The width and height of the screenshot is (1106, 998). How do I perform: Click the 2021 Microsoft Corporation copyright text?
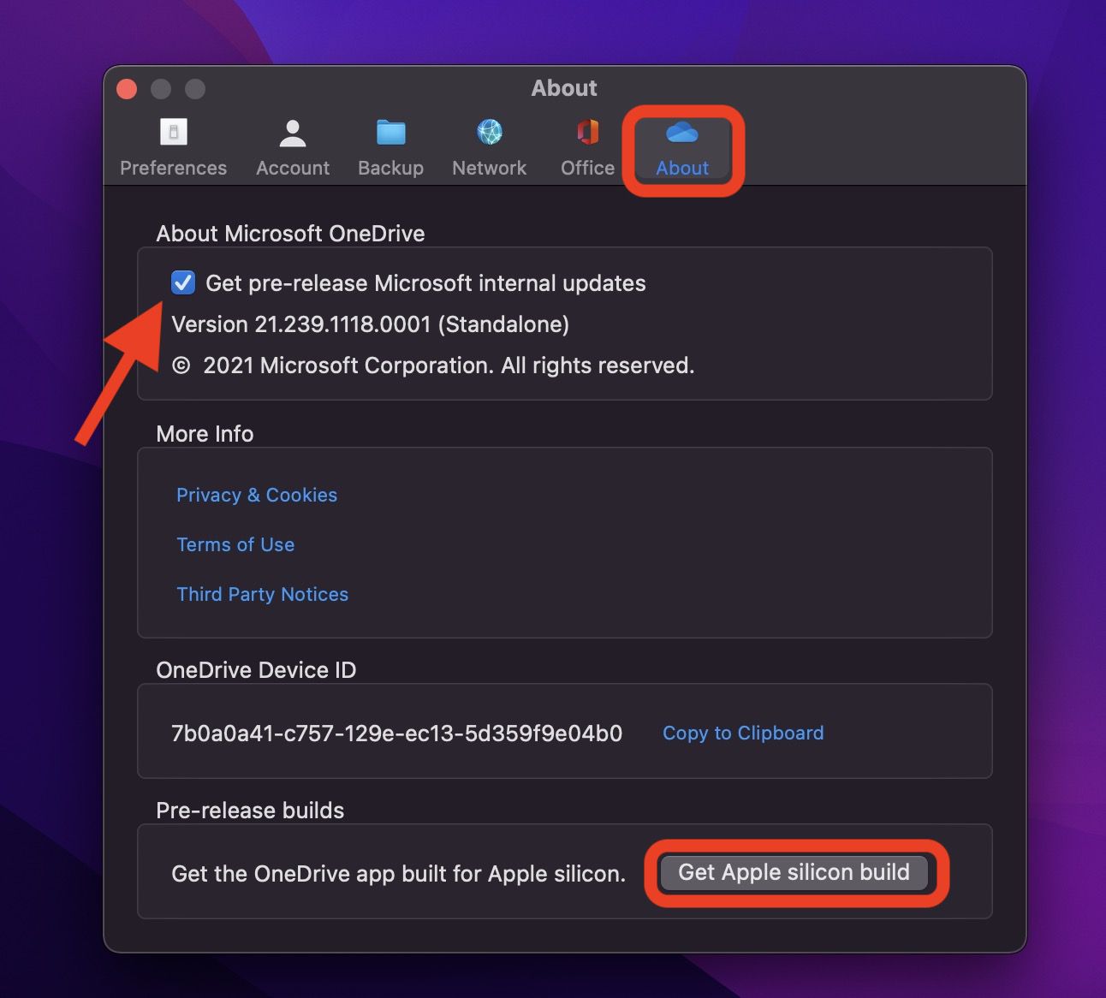[x=433, y=365]
